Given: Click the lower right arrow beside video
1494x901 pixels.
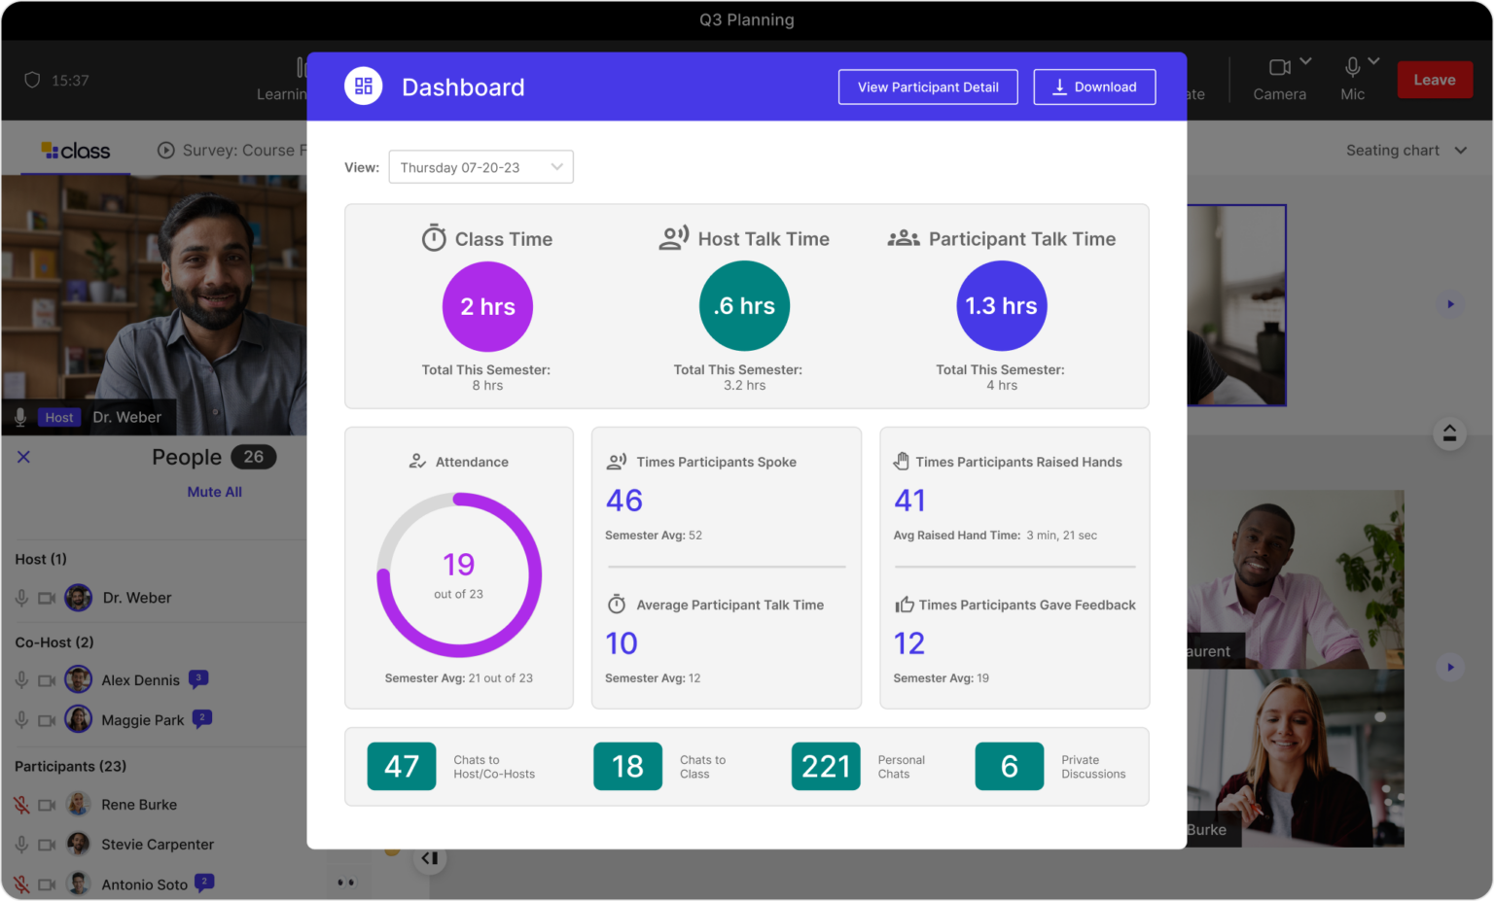Looking at the screenshot, I should pos(1450,667).
